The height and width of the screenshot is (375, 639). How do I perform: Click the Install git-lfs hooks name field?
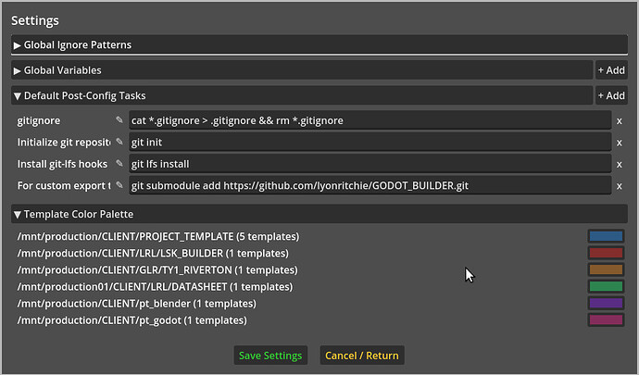[x=64, y=164]
